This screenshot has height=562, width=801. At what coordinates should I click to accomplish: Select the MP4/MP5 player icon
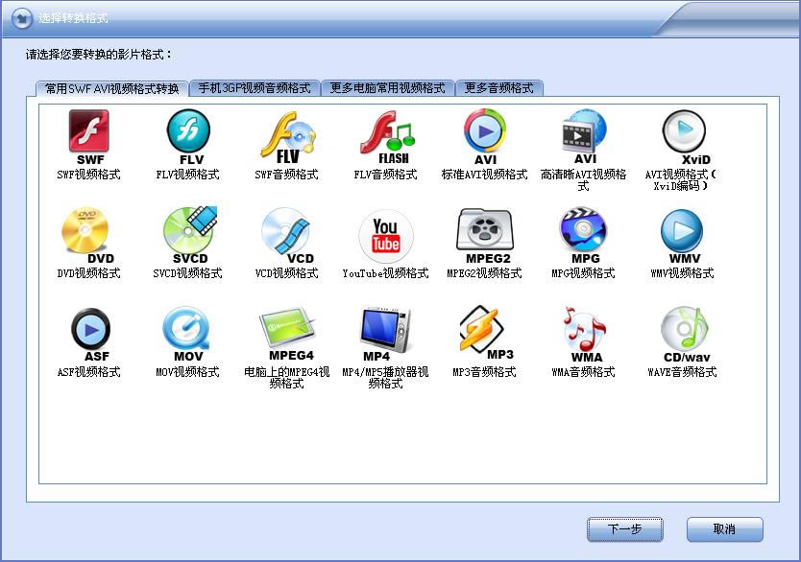pyautogui.click(x=385, y=335)
